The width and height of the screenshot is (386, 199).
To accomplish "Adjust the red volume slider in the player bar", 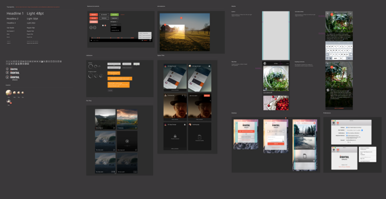I will click(146, 41).
